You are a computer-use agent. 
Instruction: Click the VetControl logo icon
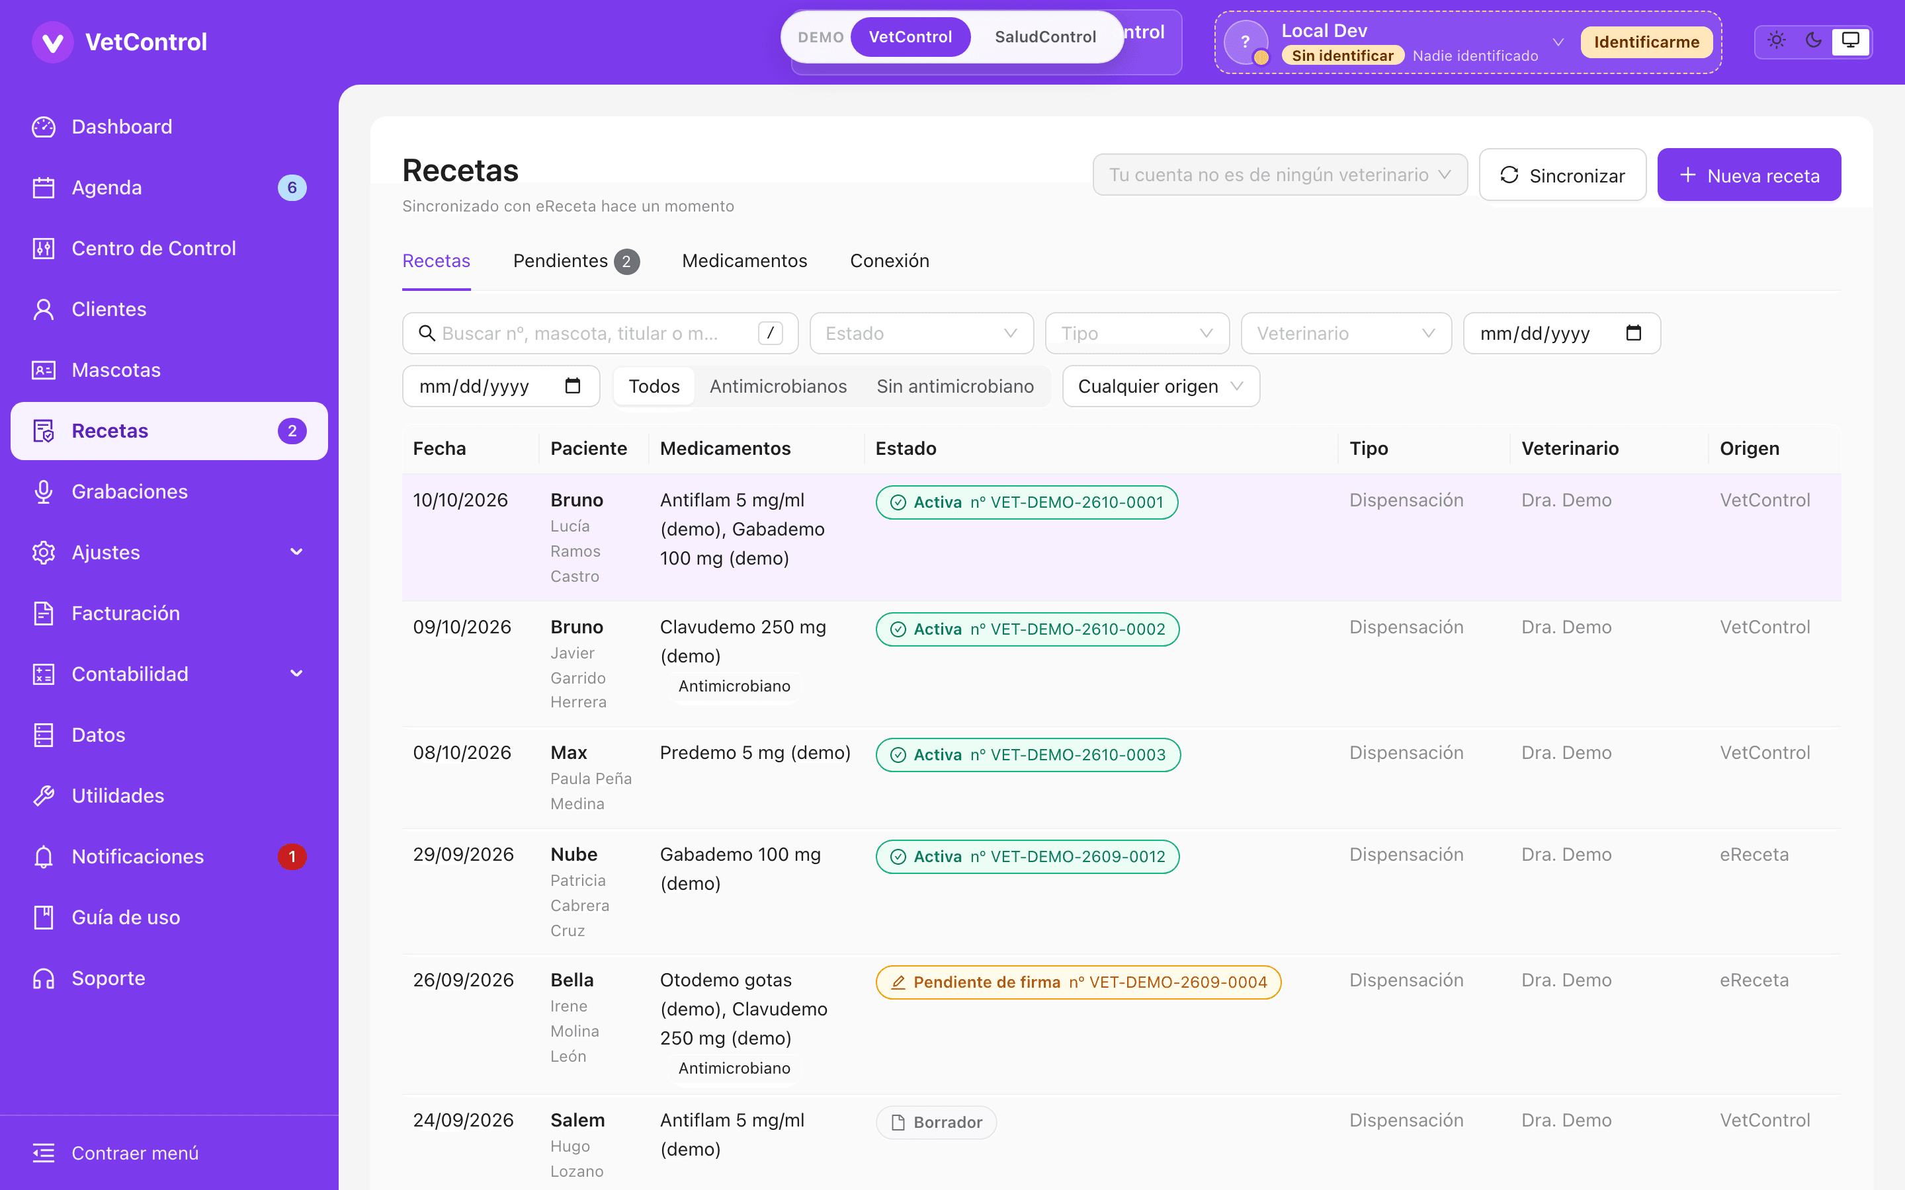pyautogui.click(x=53, y=42)
